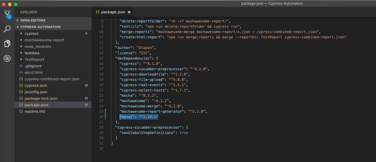376x162 pixels.
Task: Click "nonGlobalStepDefinitions" on line 29
Action: click(148, 133)
